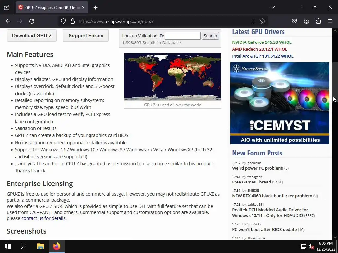Screen dimensions: 338x253
Task: Toggle reader view icon in address bar
Action: (x=253, y=21)
